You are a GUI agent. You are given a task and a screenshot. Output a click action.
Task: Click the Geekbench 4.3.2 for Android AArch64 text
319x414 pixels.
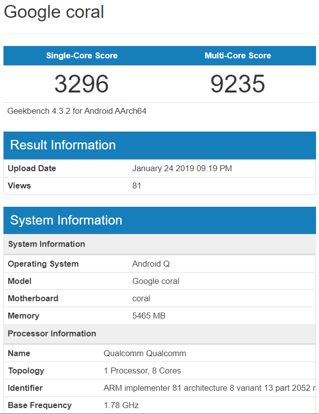pyautogui.click(x=77, y=111)
